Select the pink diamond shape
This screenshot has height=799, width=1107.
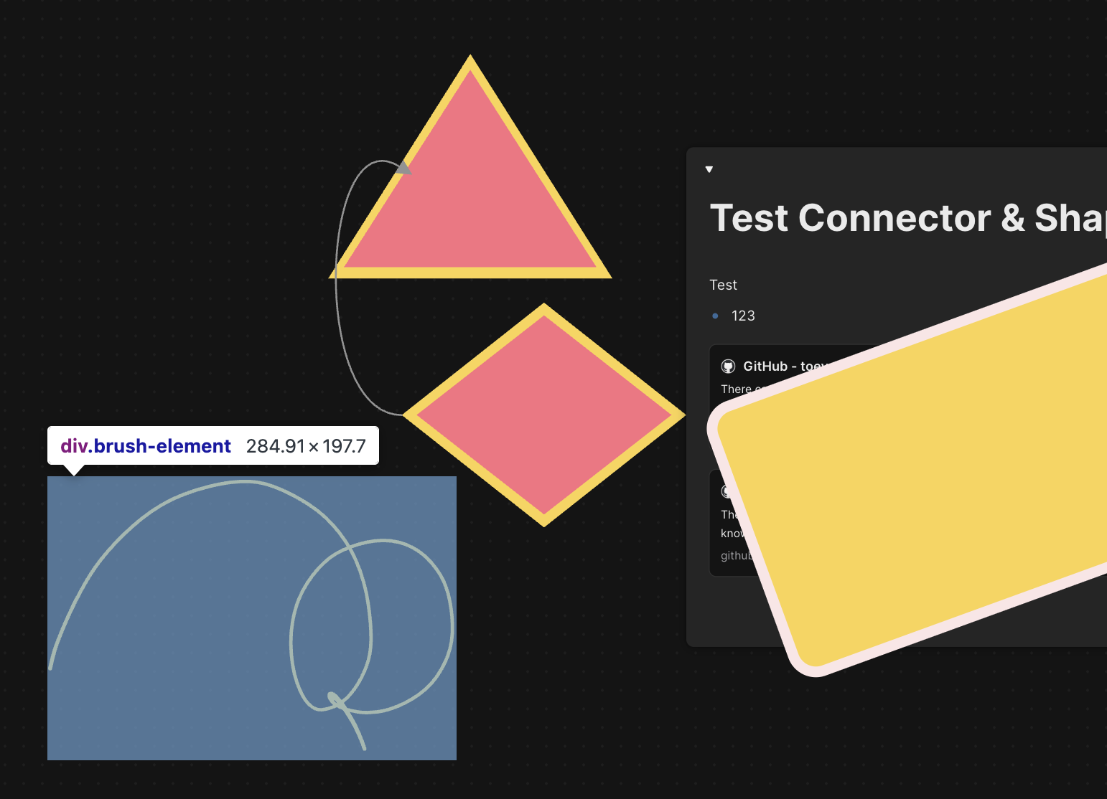tap(544, 415)
